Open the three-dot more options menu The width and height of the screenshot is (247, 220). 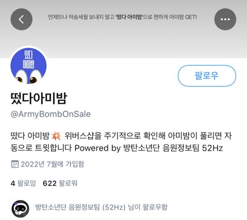coord(225,19)
